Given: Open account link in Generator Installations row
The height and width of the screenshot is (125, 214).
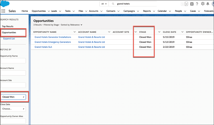Looking at the screenshot, I should coord(91,37).
